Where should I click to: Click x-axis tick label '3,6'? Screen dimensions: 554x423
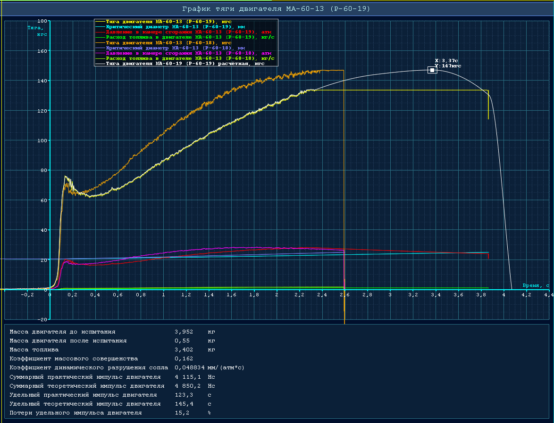pyautogui.click(x=458, y=295)
